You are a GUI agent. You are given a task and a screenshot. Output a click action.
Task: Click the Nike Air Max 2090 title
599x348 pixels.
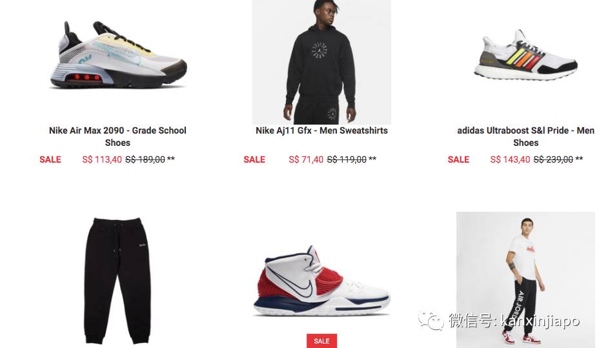click(117, 136)
